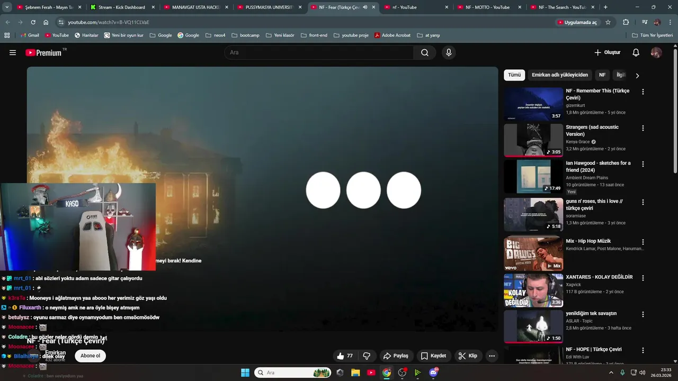Click the Abone ol subscribe button
The height and width of the screenshot is (381, 678).
90,356
